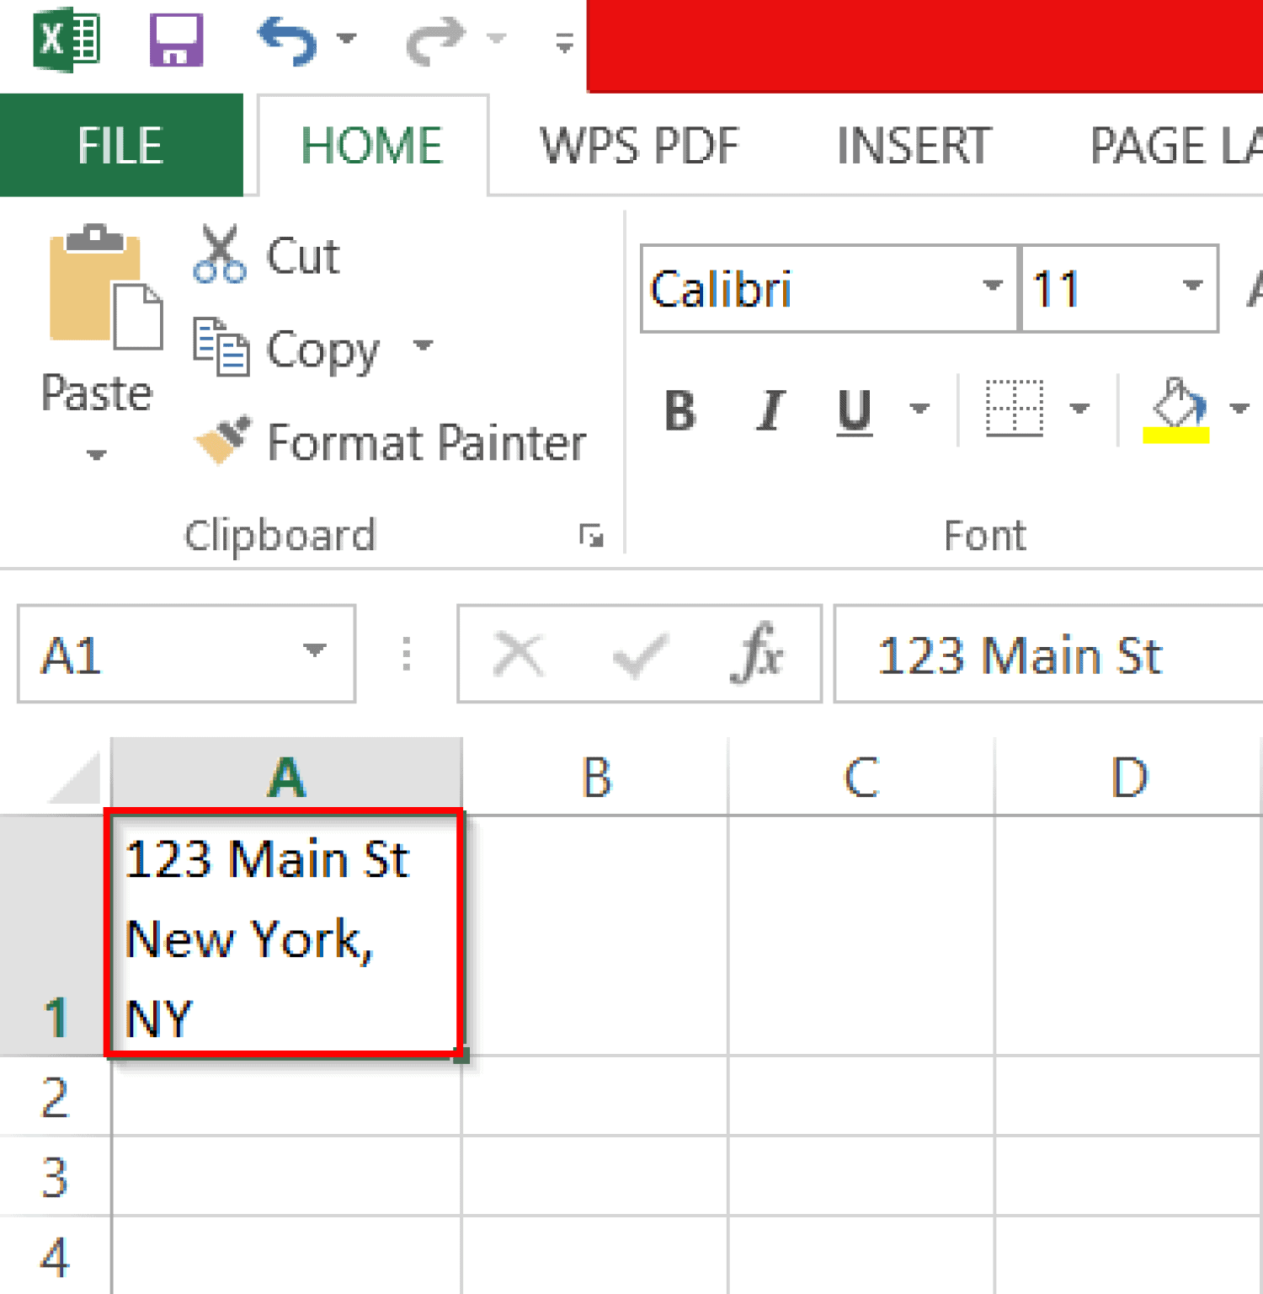
Task: Select column C header
Action: click(861, 776)
